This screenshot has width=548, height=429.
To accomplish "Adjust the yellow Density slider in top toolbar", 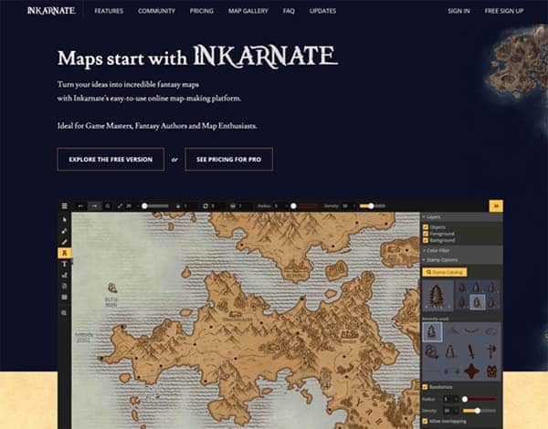I will (373, 206).
